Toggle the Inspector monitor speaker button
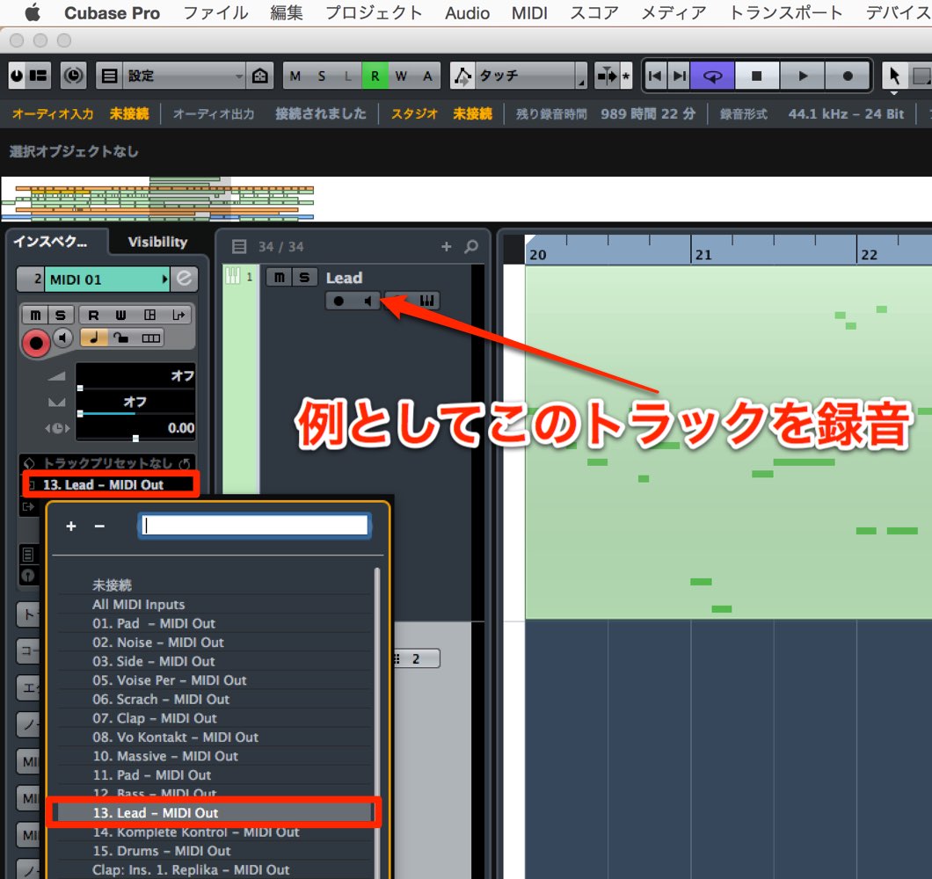Screen dimensions: 932x879 [63, 338]
